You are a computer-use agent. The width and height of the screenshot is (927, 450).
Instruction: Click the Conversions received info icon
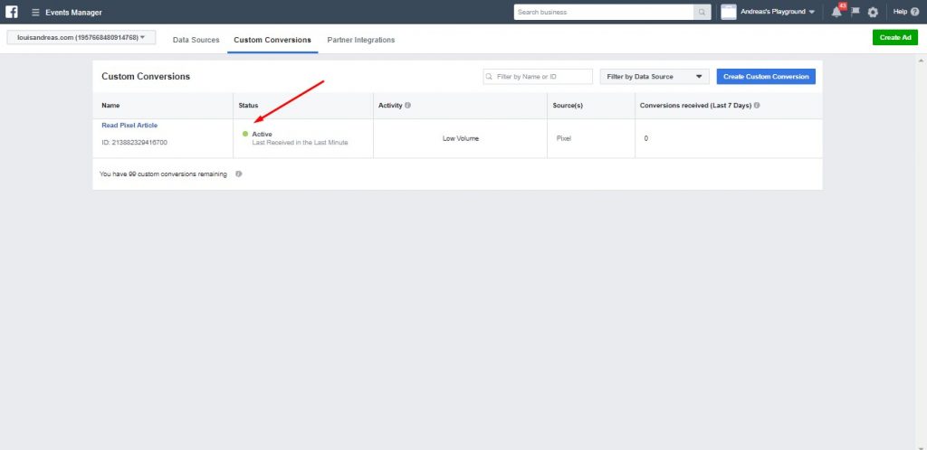(x=757, y=106)
